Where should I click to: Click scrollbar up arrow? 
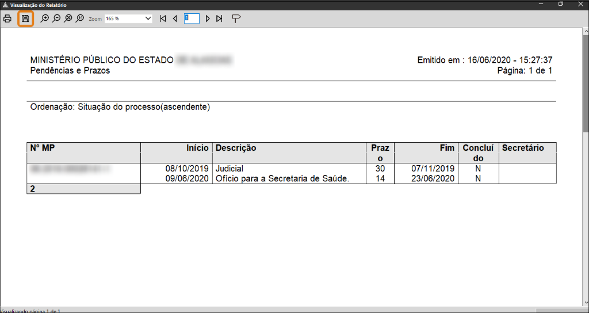click(586, 32)
